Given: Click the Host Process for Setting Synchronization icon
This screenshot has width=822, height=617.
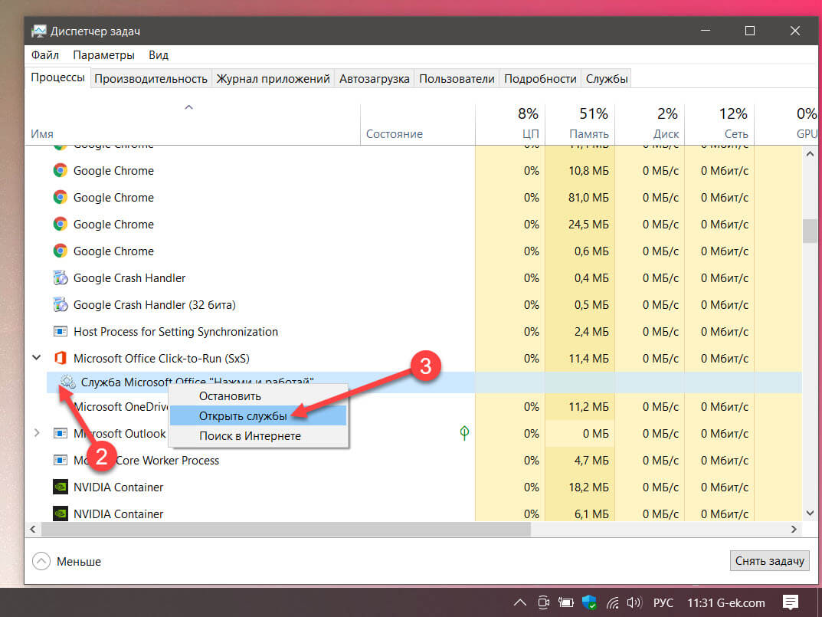Looking at the screenshot, I should [x=61, y=332].
